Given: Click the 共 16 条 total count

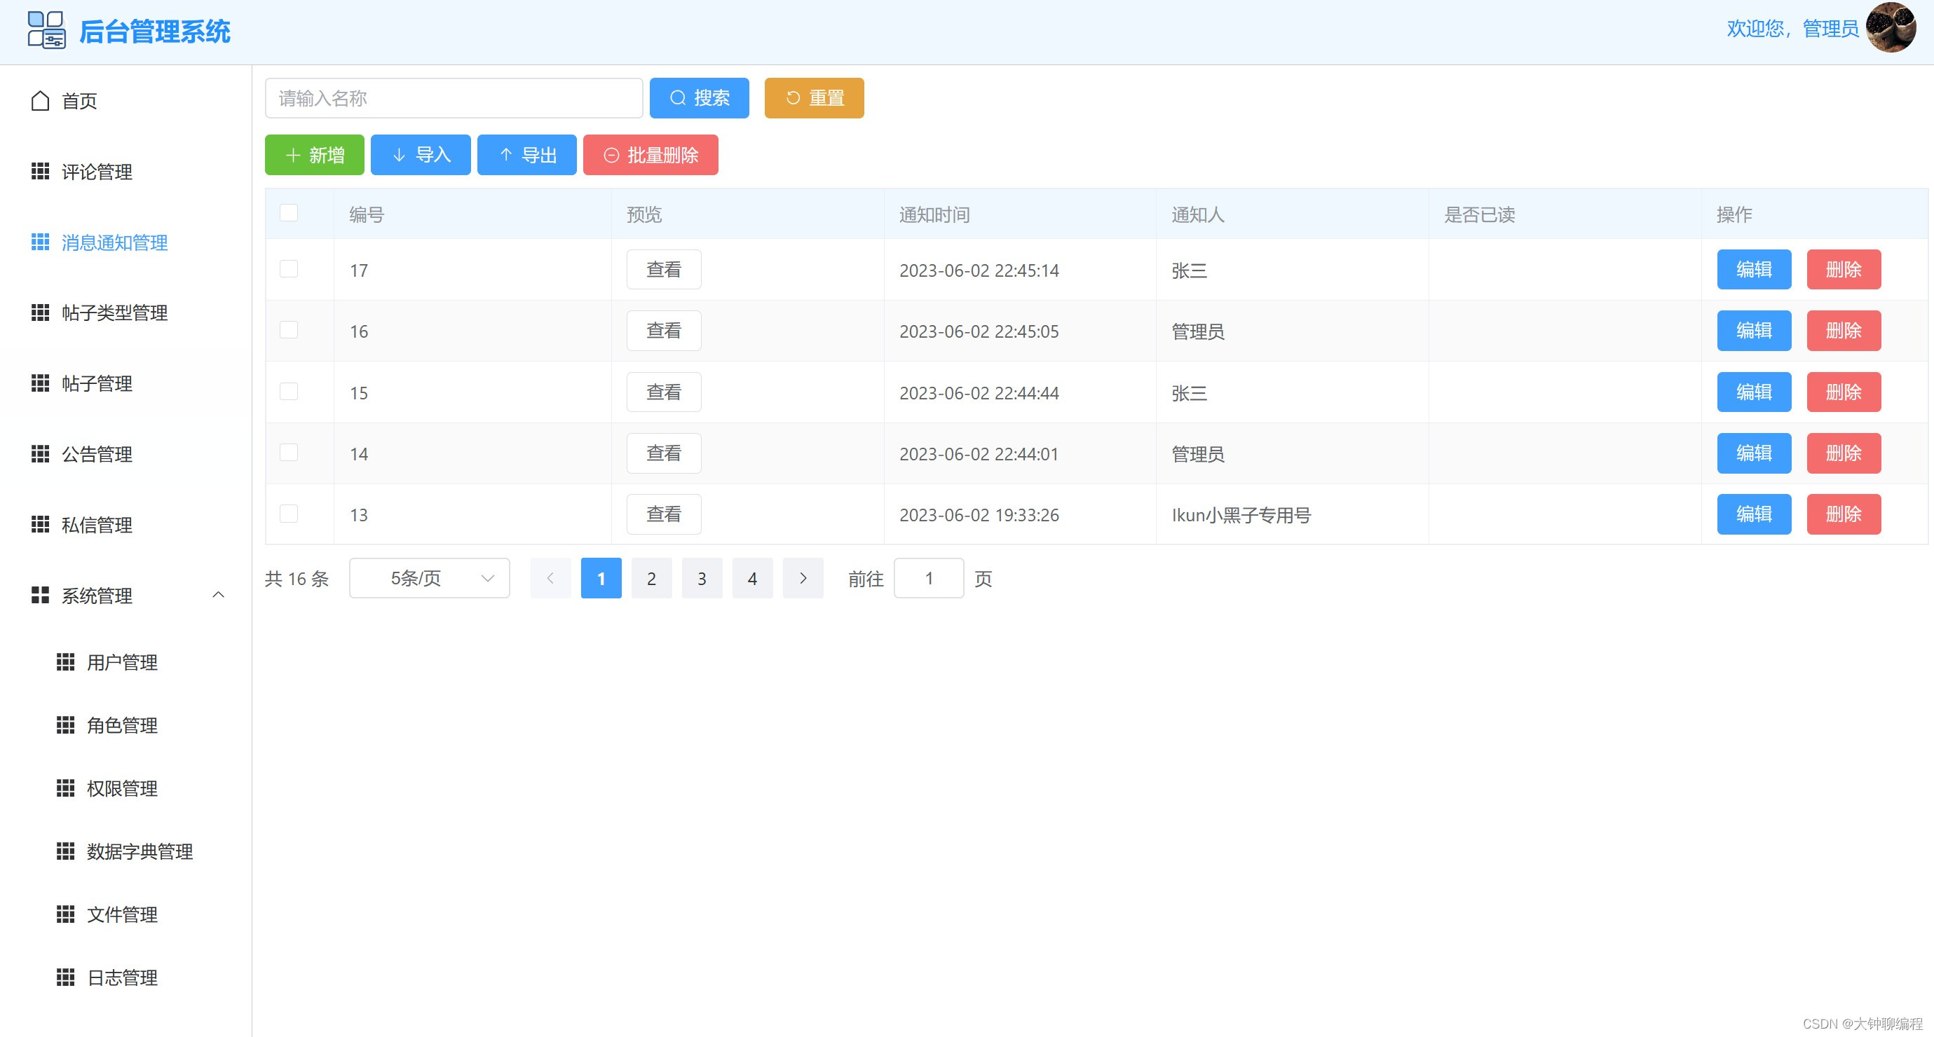Looking at the screenshot, I should coord(297,579).
